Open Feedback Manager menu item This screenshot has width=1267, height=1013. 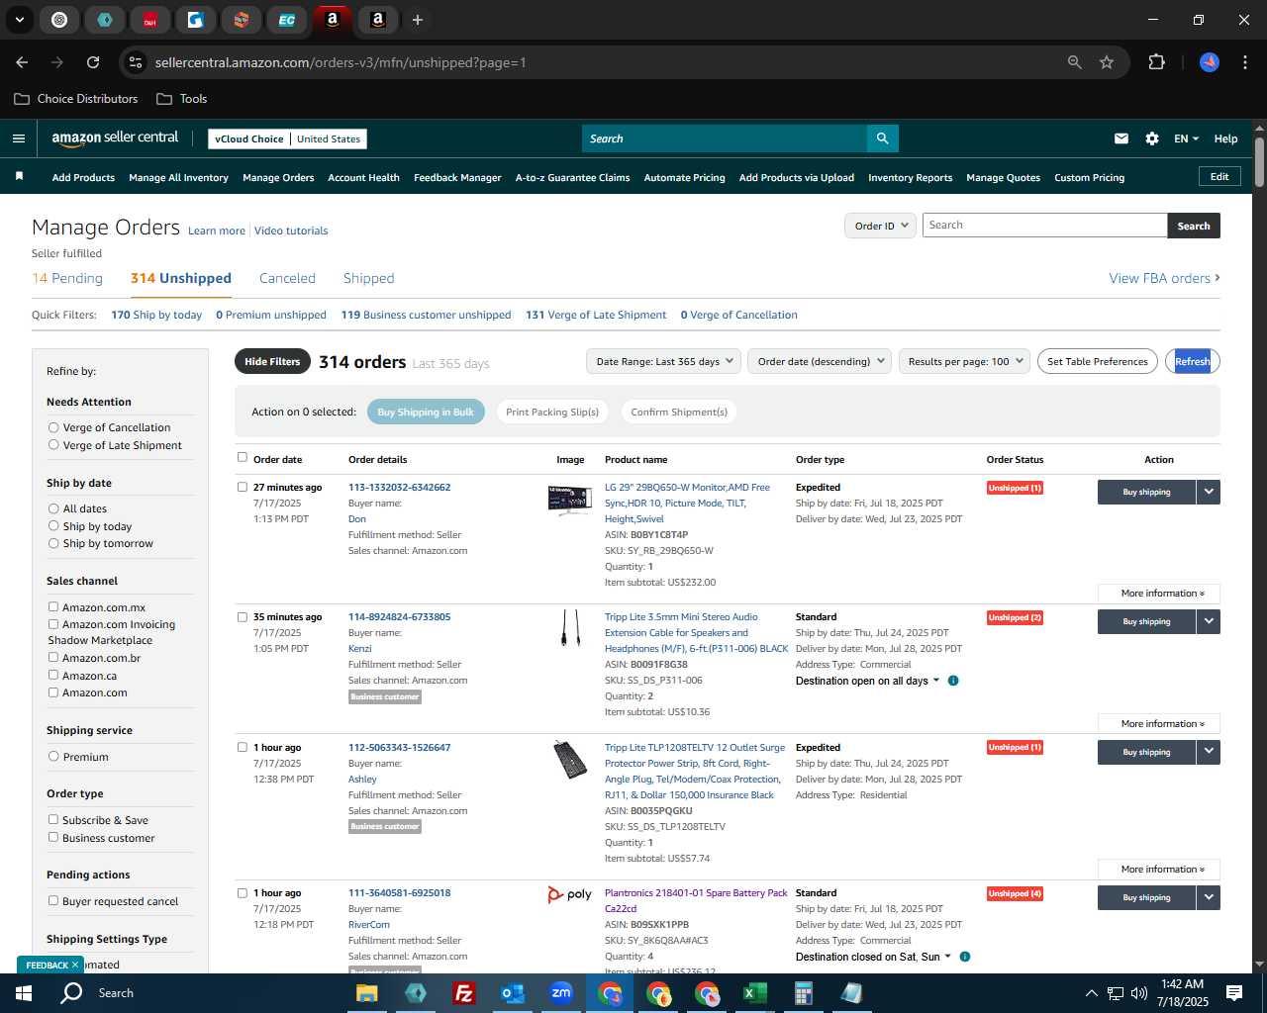tap(457, 178)
